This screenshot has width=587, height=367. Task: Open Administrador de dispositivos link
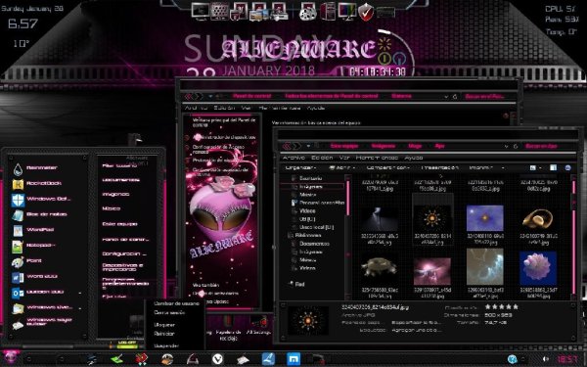coord(224,138)
